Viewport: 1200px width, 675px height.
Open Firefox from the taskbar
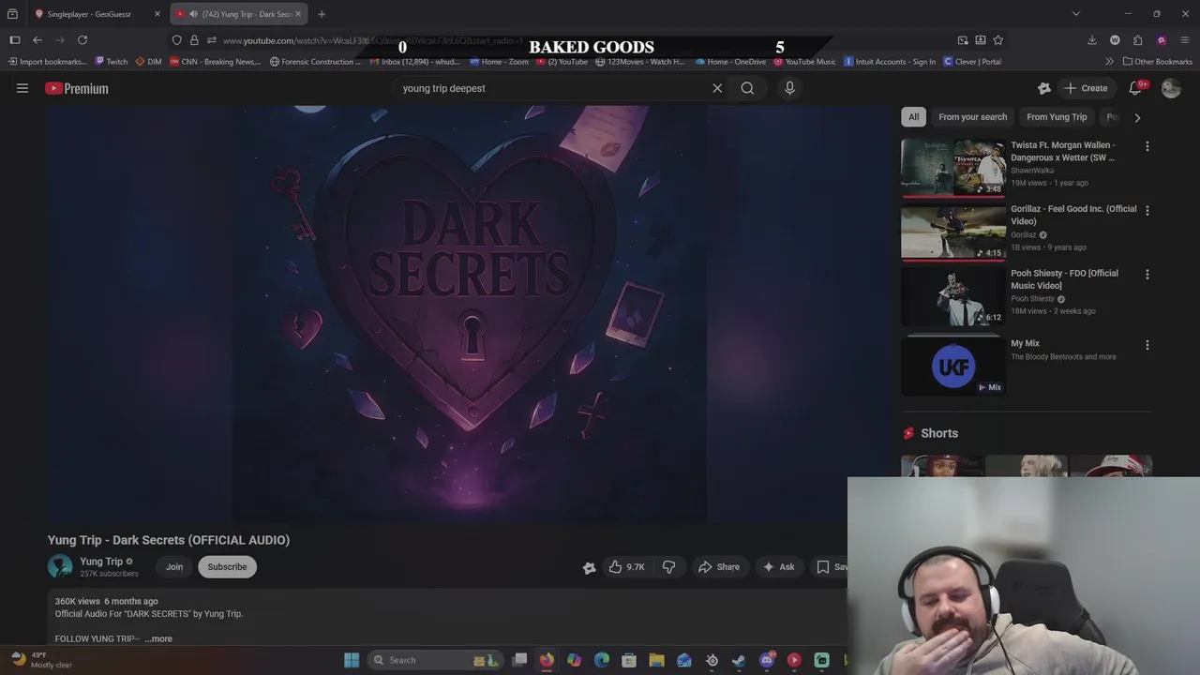[547, 660]
